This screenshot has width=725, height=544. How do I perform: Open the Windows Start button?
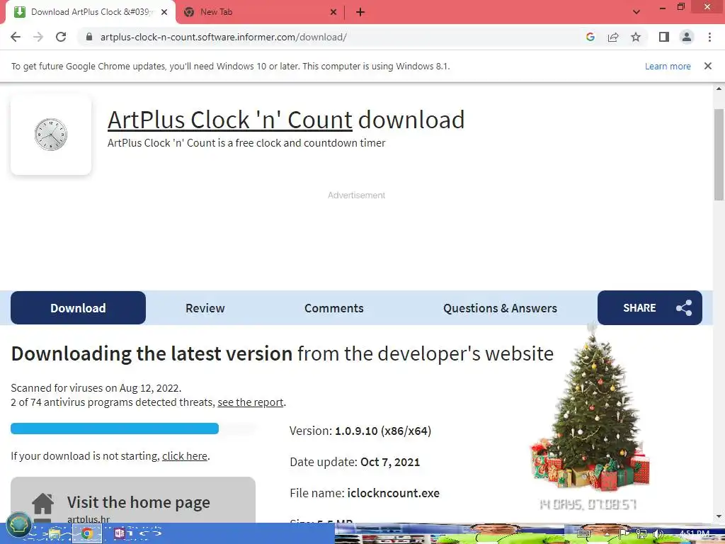[18, 525]
